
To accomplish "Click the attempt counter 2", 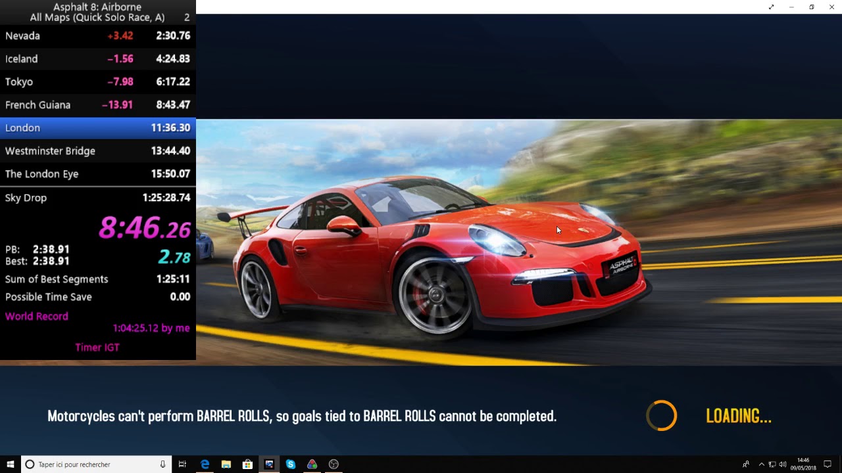I will (x=187, y=18).
